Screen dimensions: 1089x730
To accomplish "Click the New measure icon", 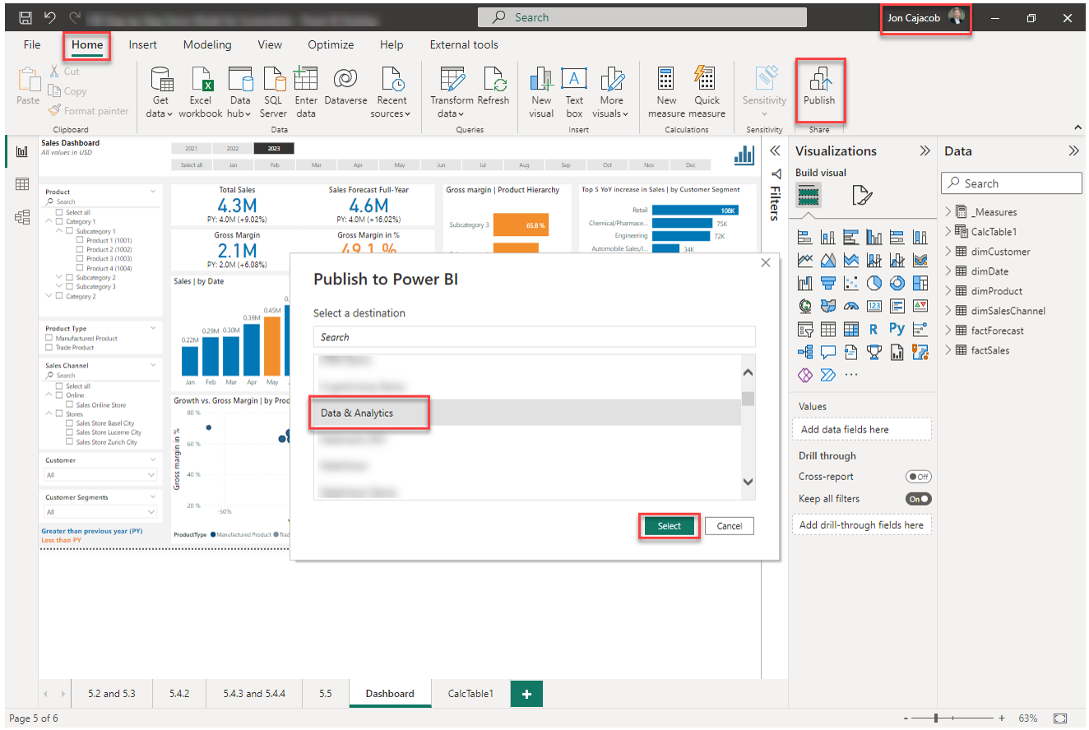I will tap(666, 92).
